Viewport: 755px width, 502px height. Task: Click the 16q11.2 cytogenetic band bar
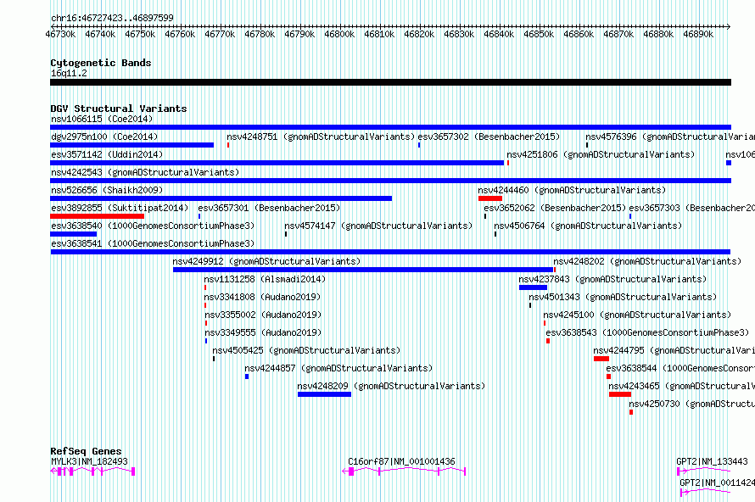tap(390, 82)
